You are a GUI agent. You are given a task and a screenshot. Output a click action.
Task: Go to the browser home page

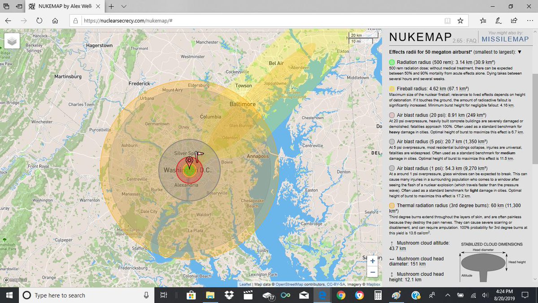(55, 21)
